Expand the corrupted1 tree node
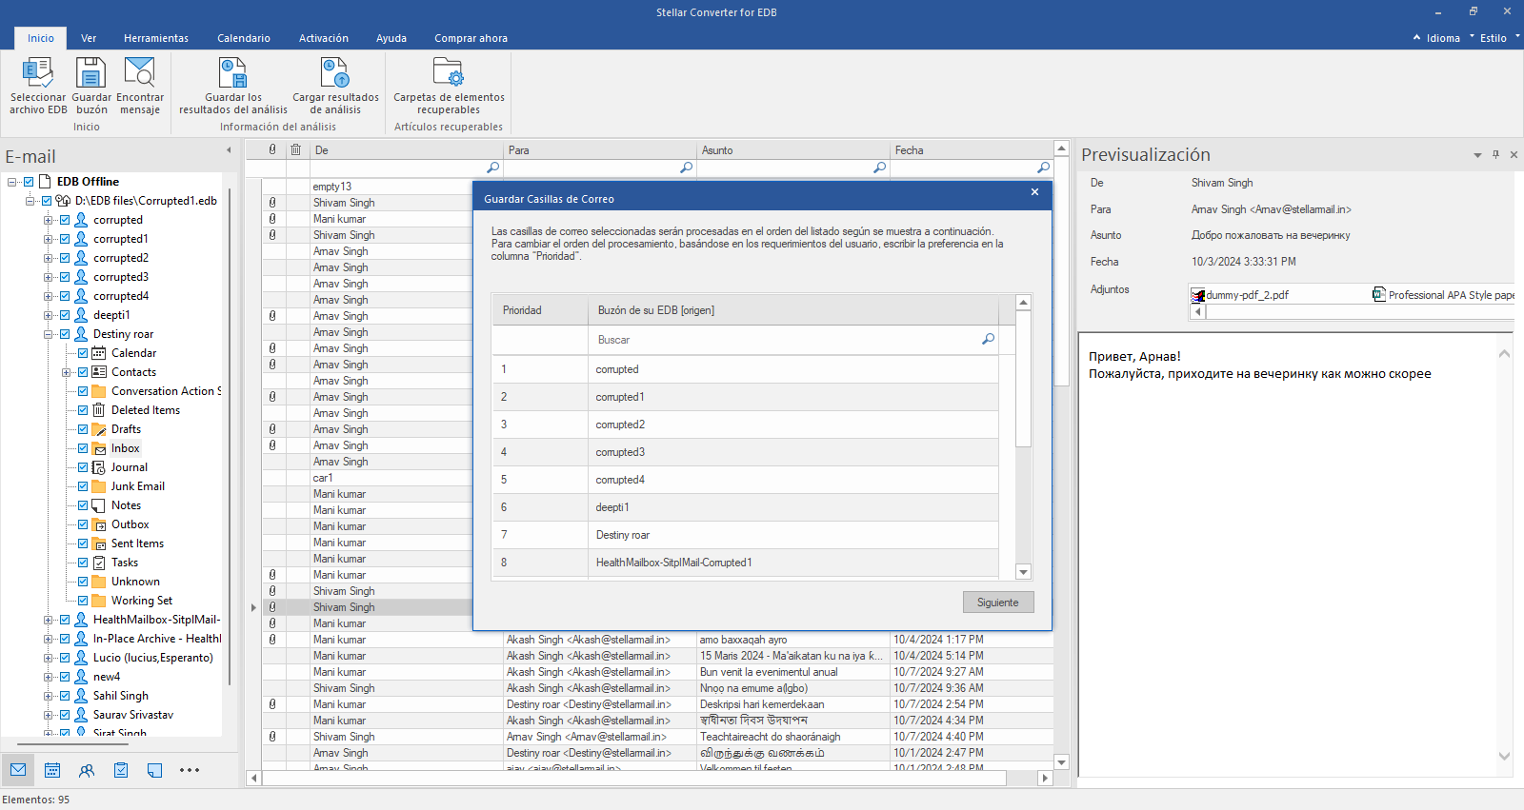The image size is (1524, 810). [48, 239]
